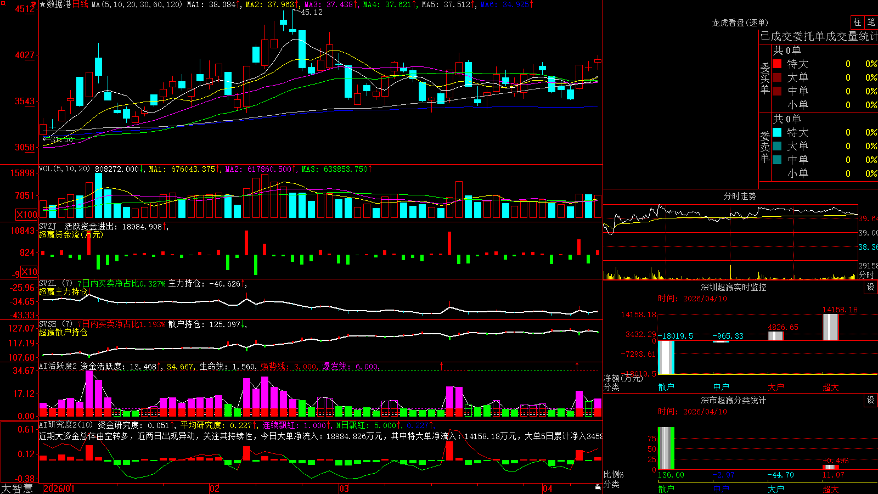The height and width of the screenshot is (494, 878).
Task: Click the 超大 bar labeled 14158.18
Action: point(831,327)
